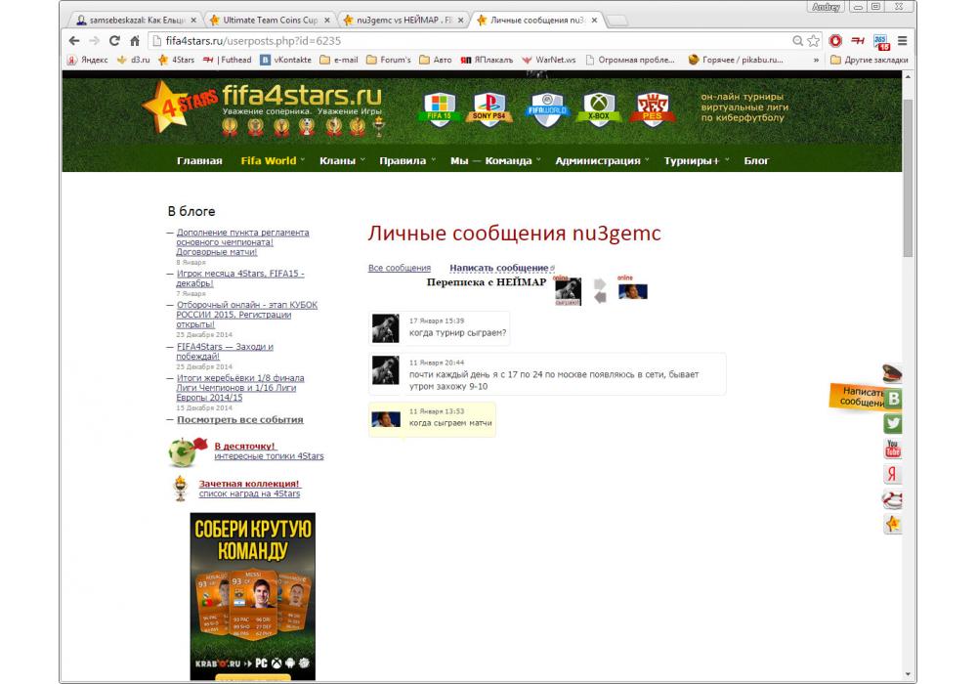This screenshot has width=977, height=684.
Task: Click the Собери крутую команду banner
Action: tap(252, 596)
